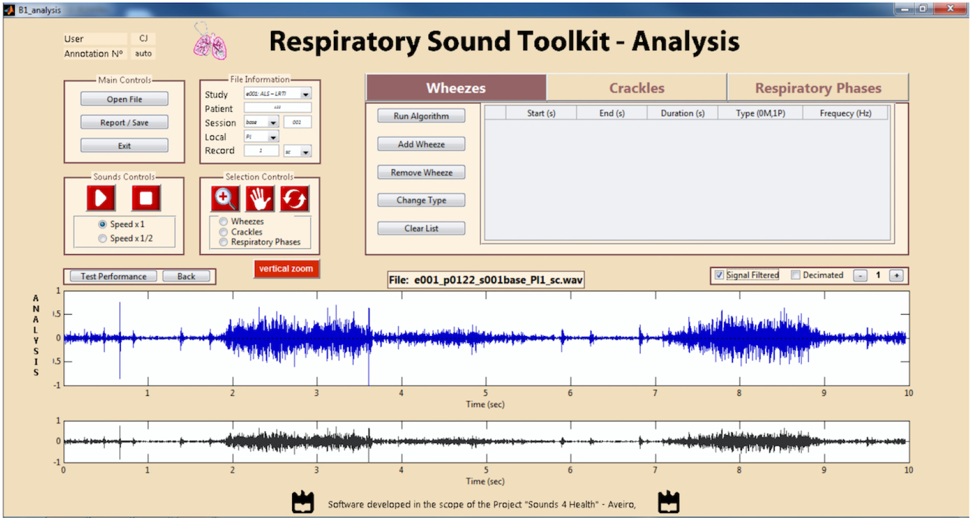The height and width of the screenshot is (519, 972).
Task: Click the Report / Save button
Action: [x=124, y=122]
